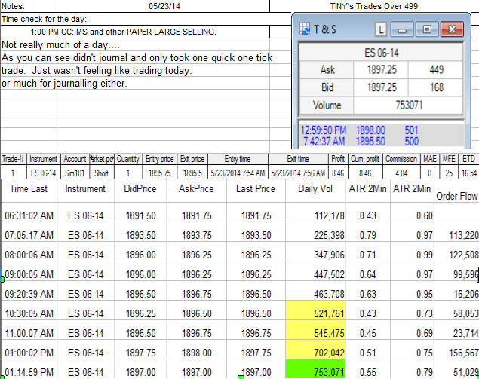Image resolution: width=479 pixels, height=379 pixels.
Task: Maximize the T&S window
Action: click(x=427, y=29)
